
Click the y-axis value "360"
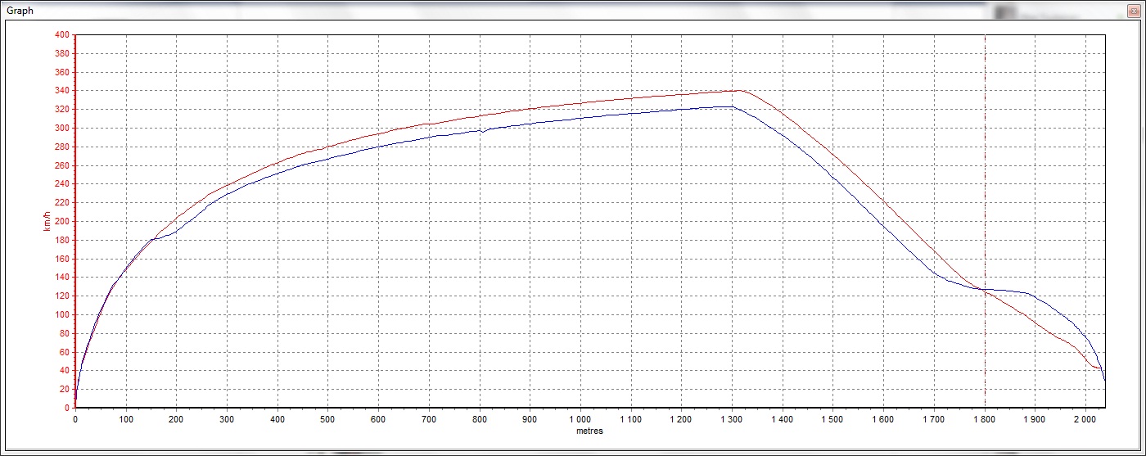pos(62,72)
